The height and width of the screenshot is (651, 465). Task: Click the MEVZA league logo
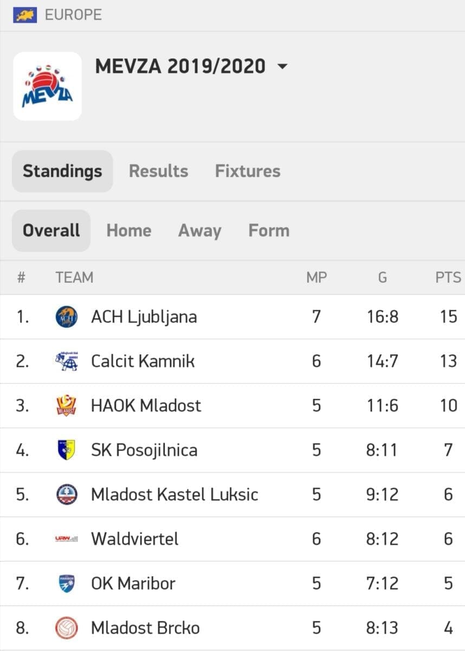pos(47,86)
